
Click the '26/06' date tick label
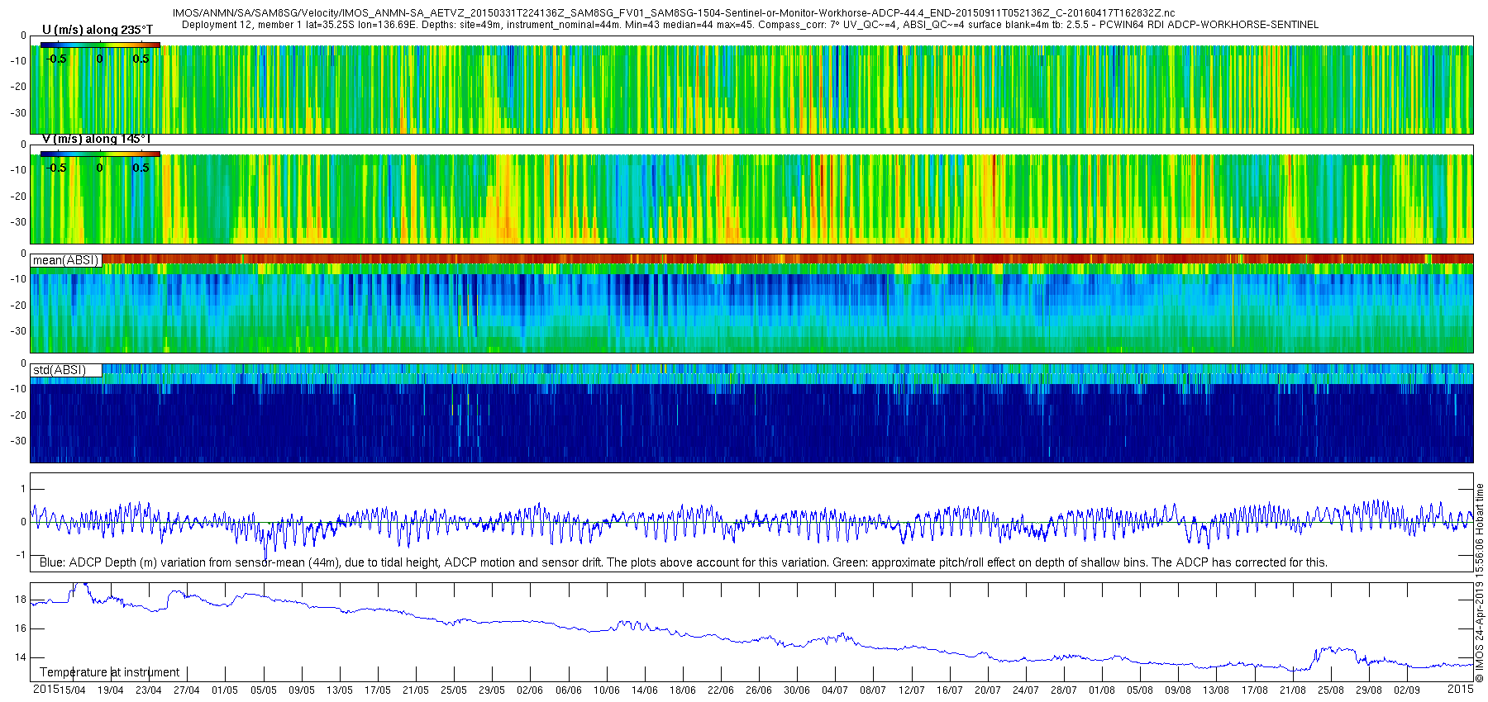pyautogui.click(x=759, y=690)
